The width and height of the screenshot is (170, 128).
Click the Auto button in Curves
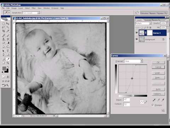click(158, 89)
